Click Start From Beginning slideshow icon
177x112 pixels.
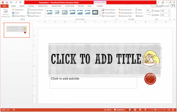coord(20,2)
